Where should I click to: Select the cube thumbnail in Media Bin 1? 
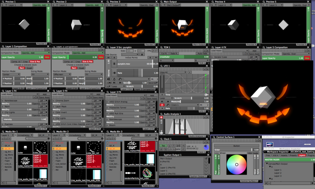click(x=25, y=148)
